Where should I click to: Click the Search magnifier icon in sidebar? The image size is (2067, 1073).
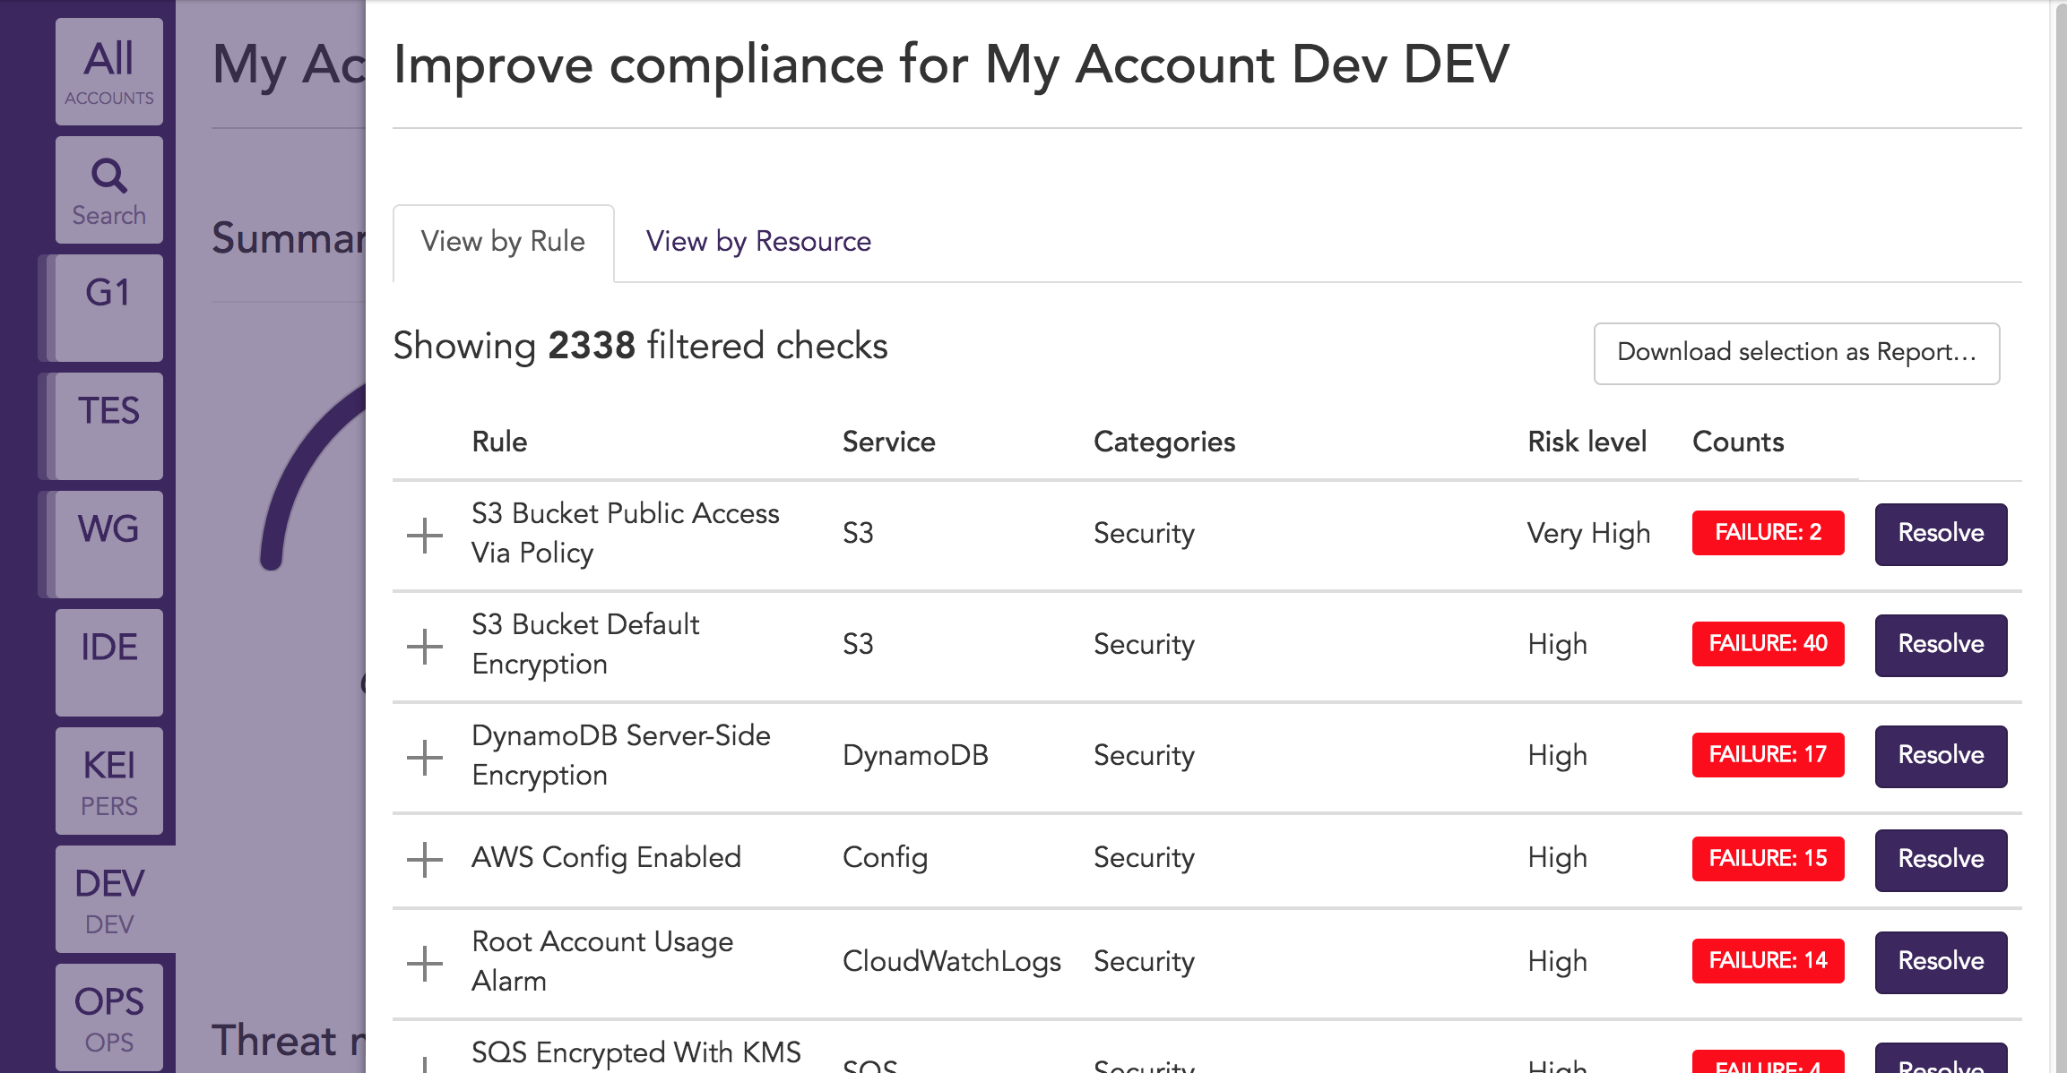click(108, 176)
